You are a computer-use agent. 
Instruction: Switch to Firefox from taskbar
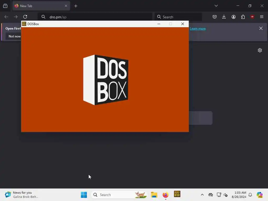165,195
